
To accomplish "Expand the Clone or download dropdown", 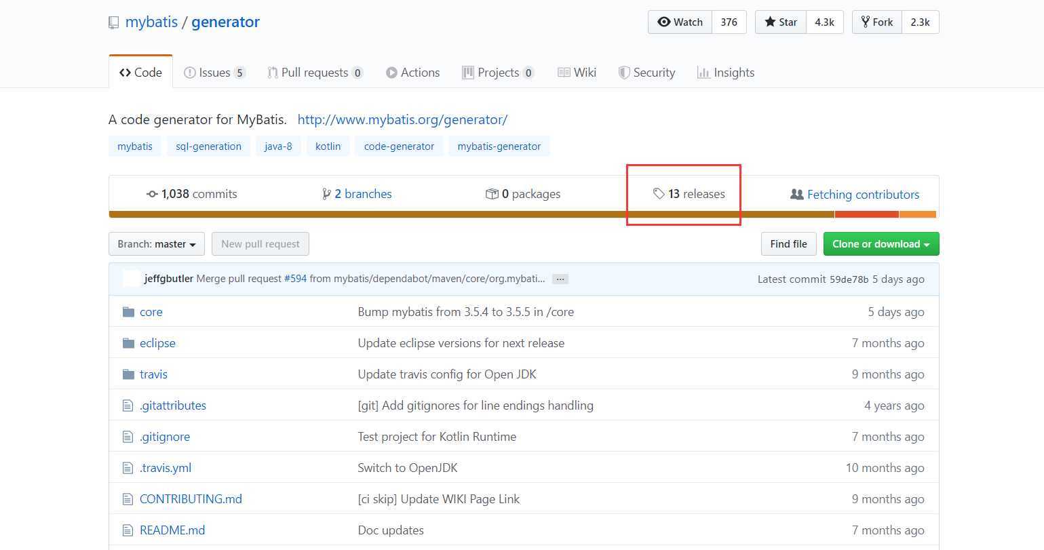I will click(881, 244).
